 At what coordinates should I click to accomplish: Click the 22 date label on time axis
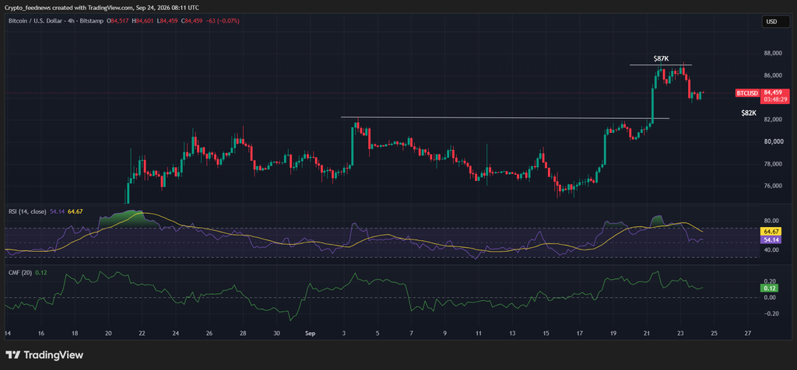tap(142, 333)
